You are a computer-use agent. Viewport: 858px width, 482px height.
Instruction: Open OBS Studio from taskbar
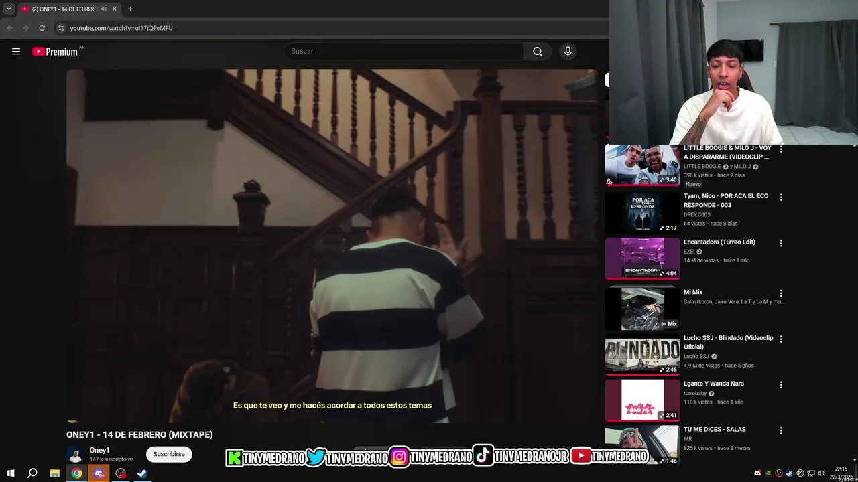pyautogui.click(x=121, y=473)
